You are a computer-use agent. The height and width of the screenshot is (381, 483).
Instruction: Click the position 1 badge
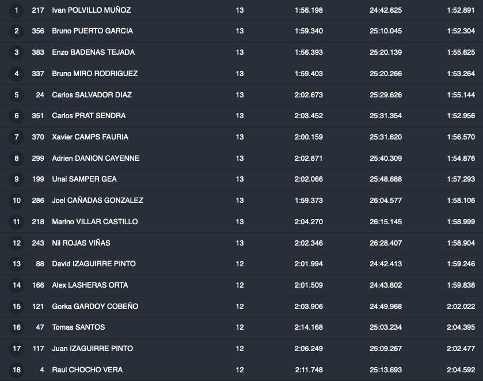click(17, 10)
